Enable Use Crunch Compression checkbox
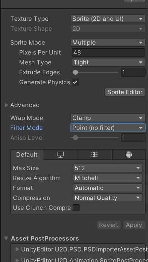This screenshot has height=262, width=148. tap(76, 208)
